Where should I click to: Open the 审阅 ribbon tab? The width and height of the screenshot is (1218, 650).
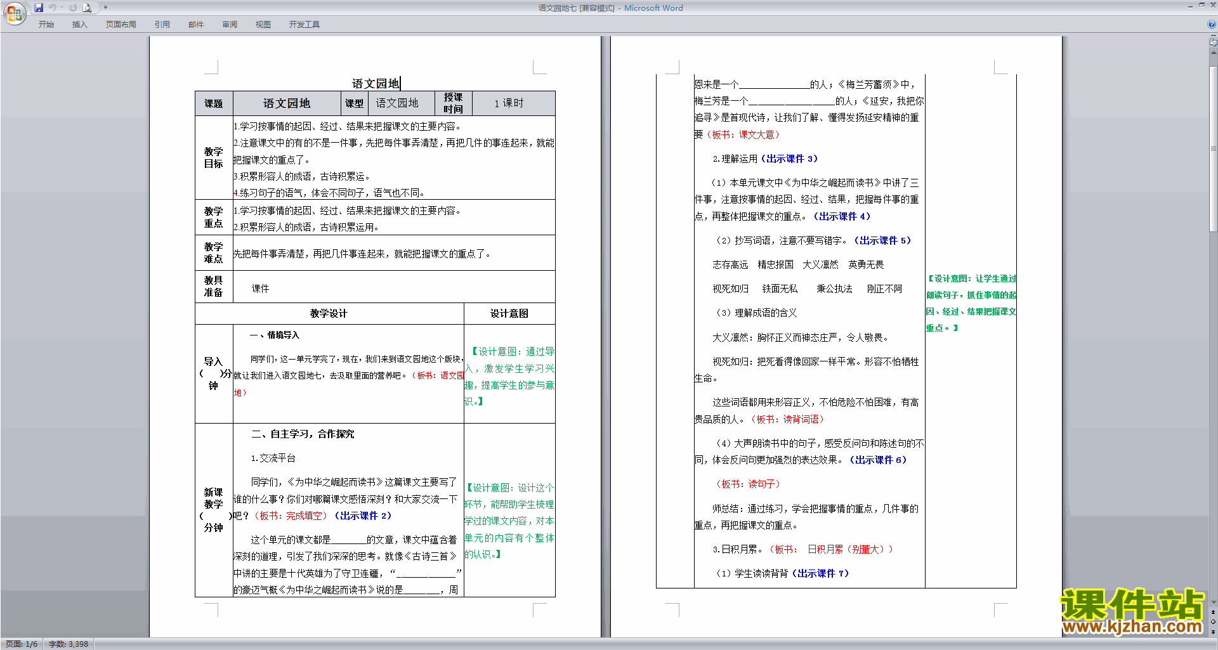[x=230, y=25]
